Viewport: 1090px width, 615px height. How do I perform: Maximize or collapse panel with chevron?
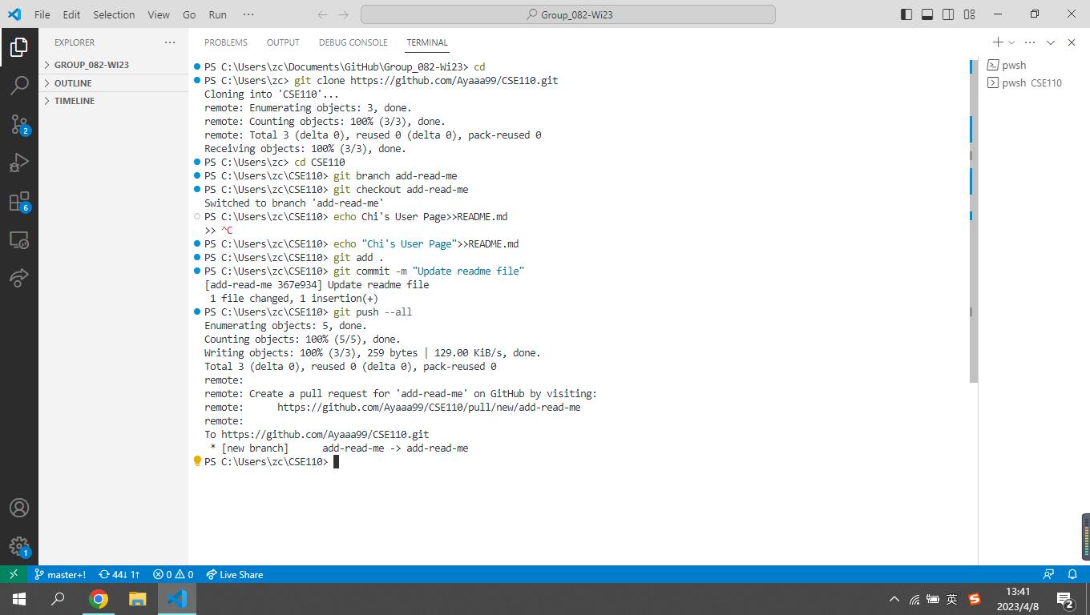coord(1051,42)
